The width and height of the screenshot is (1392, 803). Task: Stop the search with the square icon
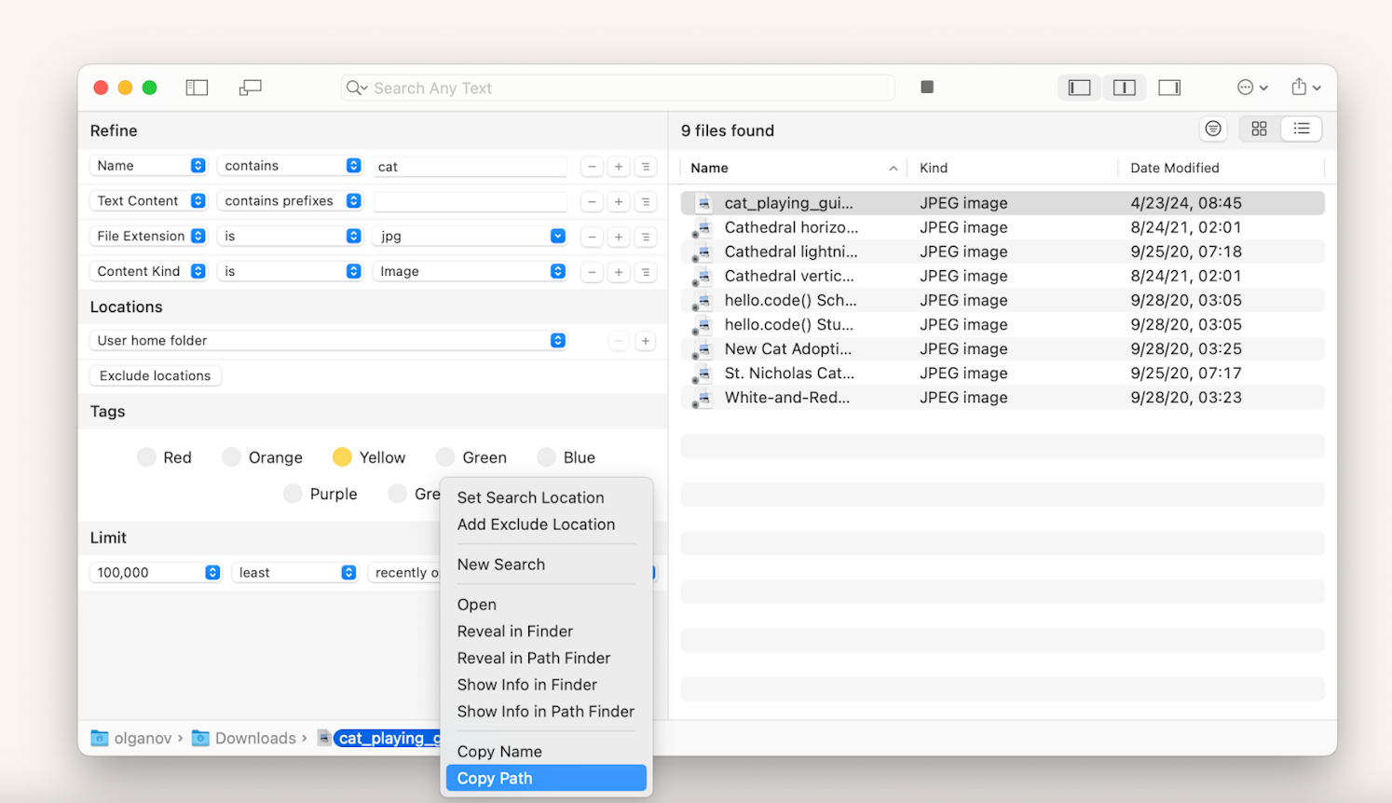(x=927, y=87)
